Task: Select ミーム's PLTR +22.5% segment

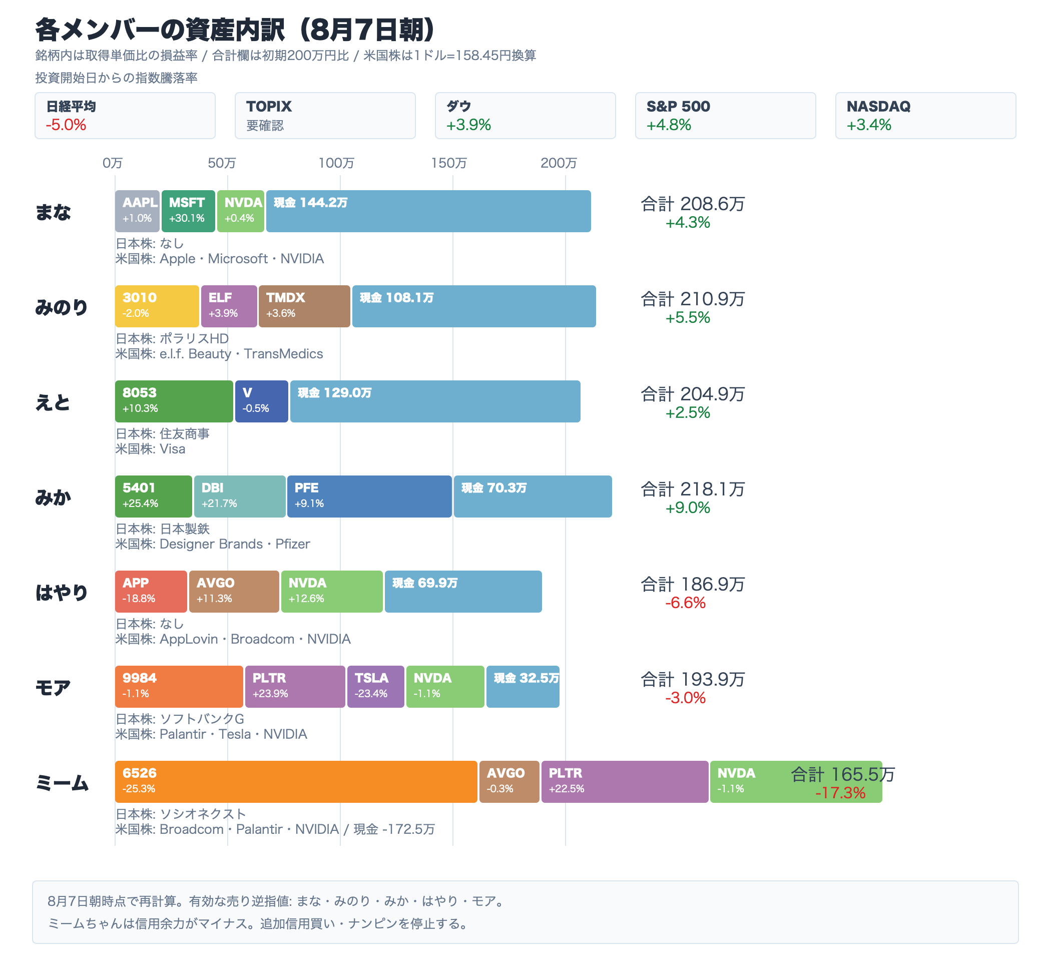Action: [x=625, y=782]
